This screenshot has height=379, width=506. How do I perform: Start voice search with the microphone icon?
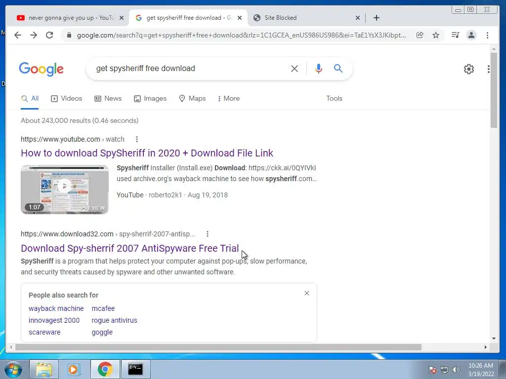pyautogui.click(x=319, y=68)
